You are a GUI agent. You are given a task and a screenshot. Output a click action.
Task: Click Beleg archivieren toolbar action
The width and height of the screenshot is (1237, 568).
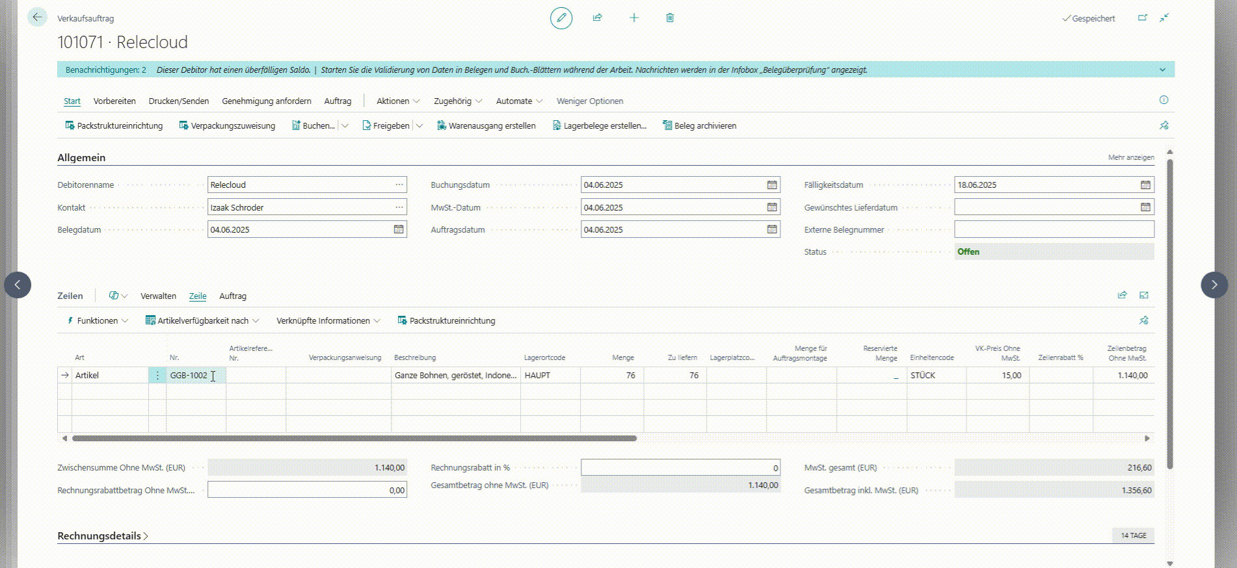click(699, 125)
